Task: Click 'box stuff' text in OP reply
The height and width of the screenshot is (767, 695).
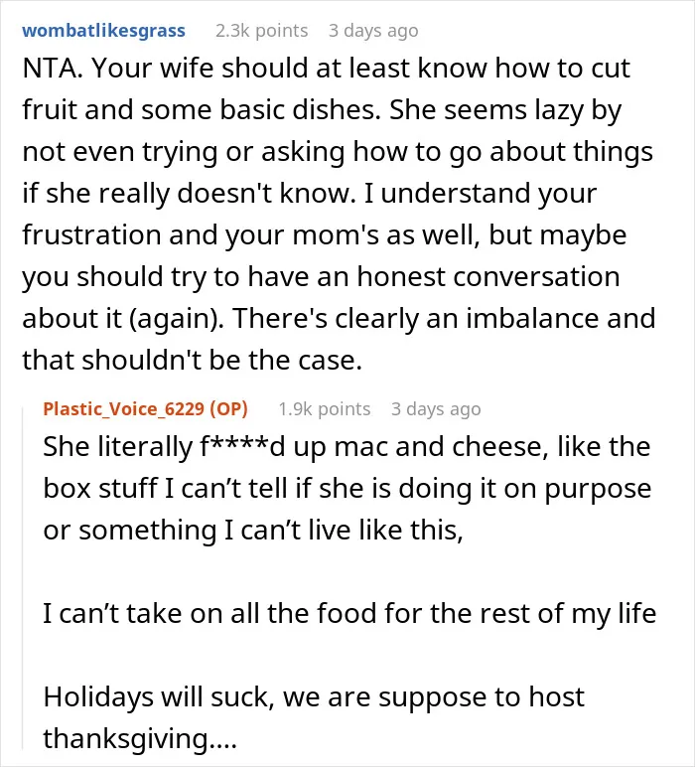Action: pos(100,489)
